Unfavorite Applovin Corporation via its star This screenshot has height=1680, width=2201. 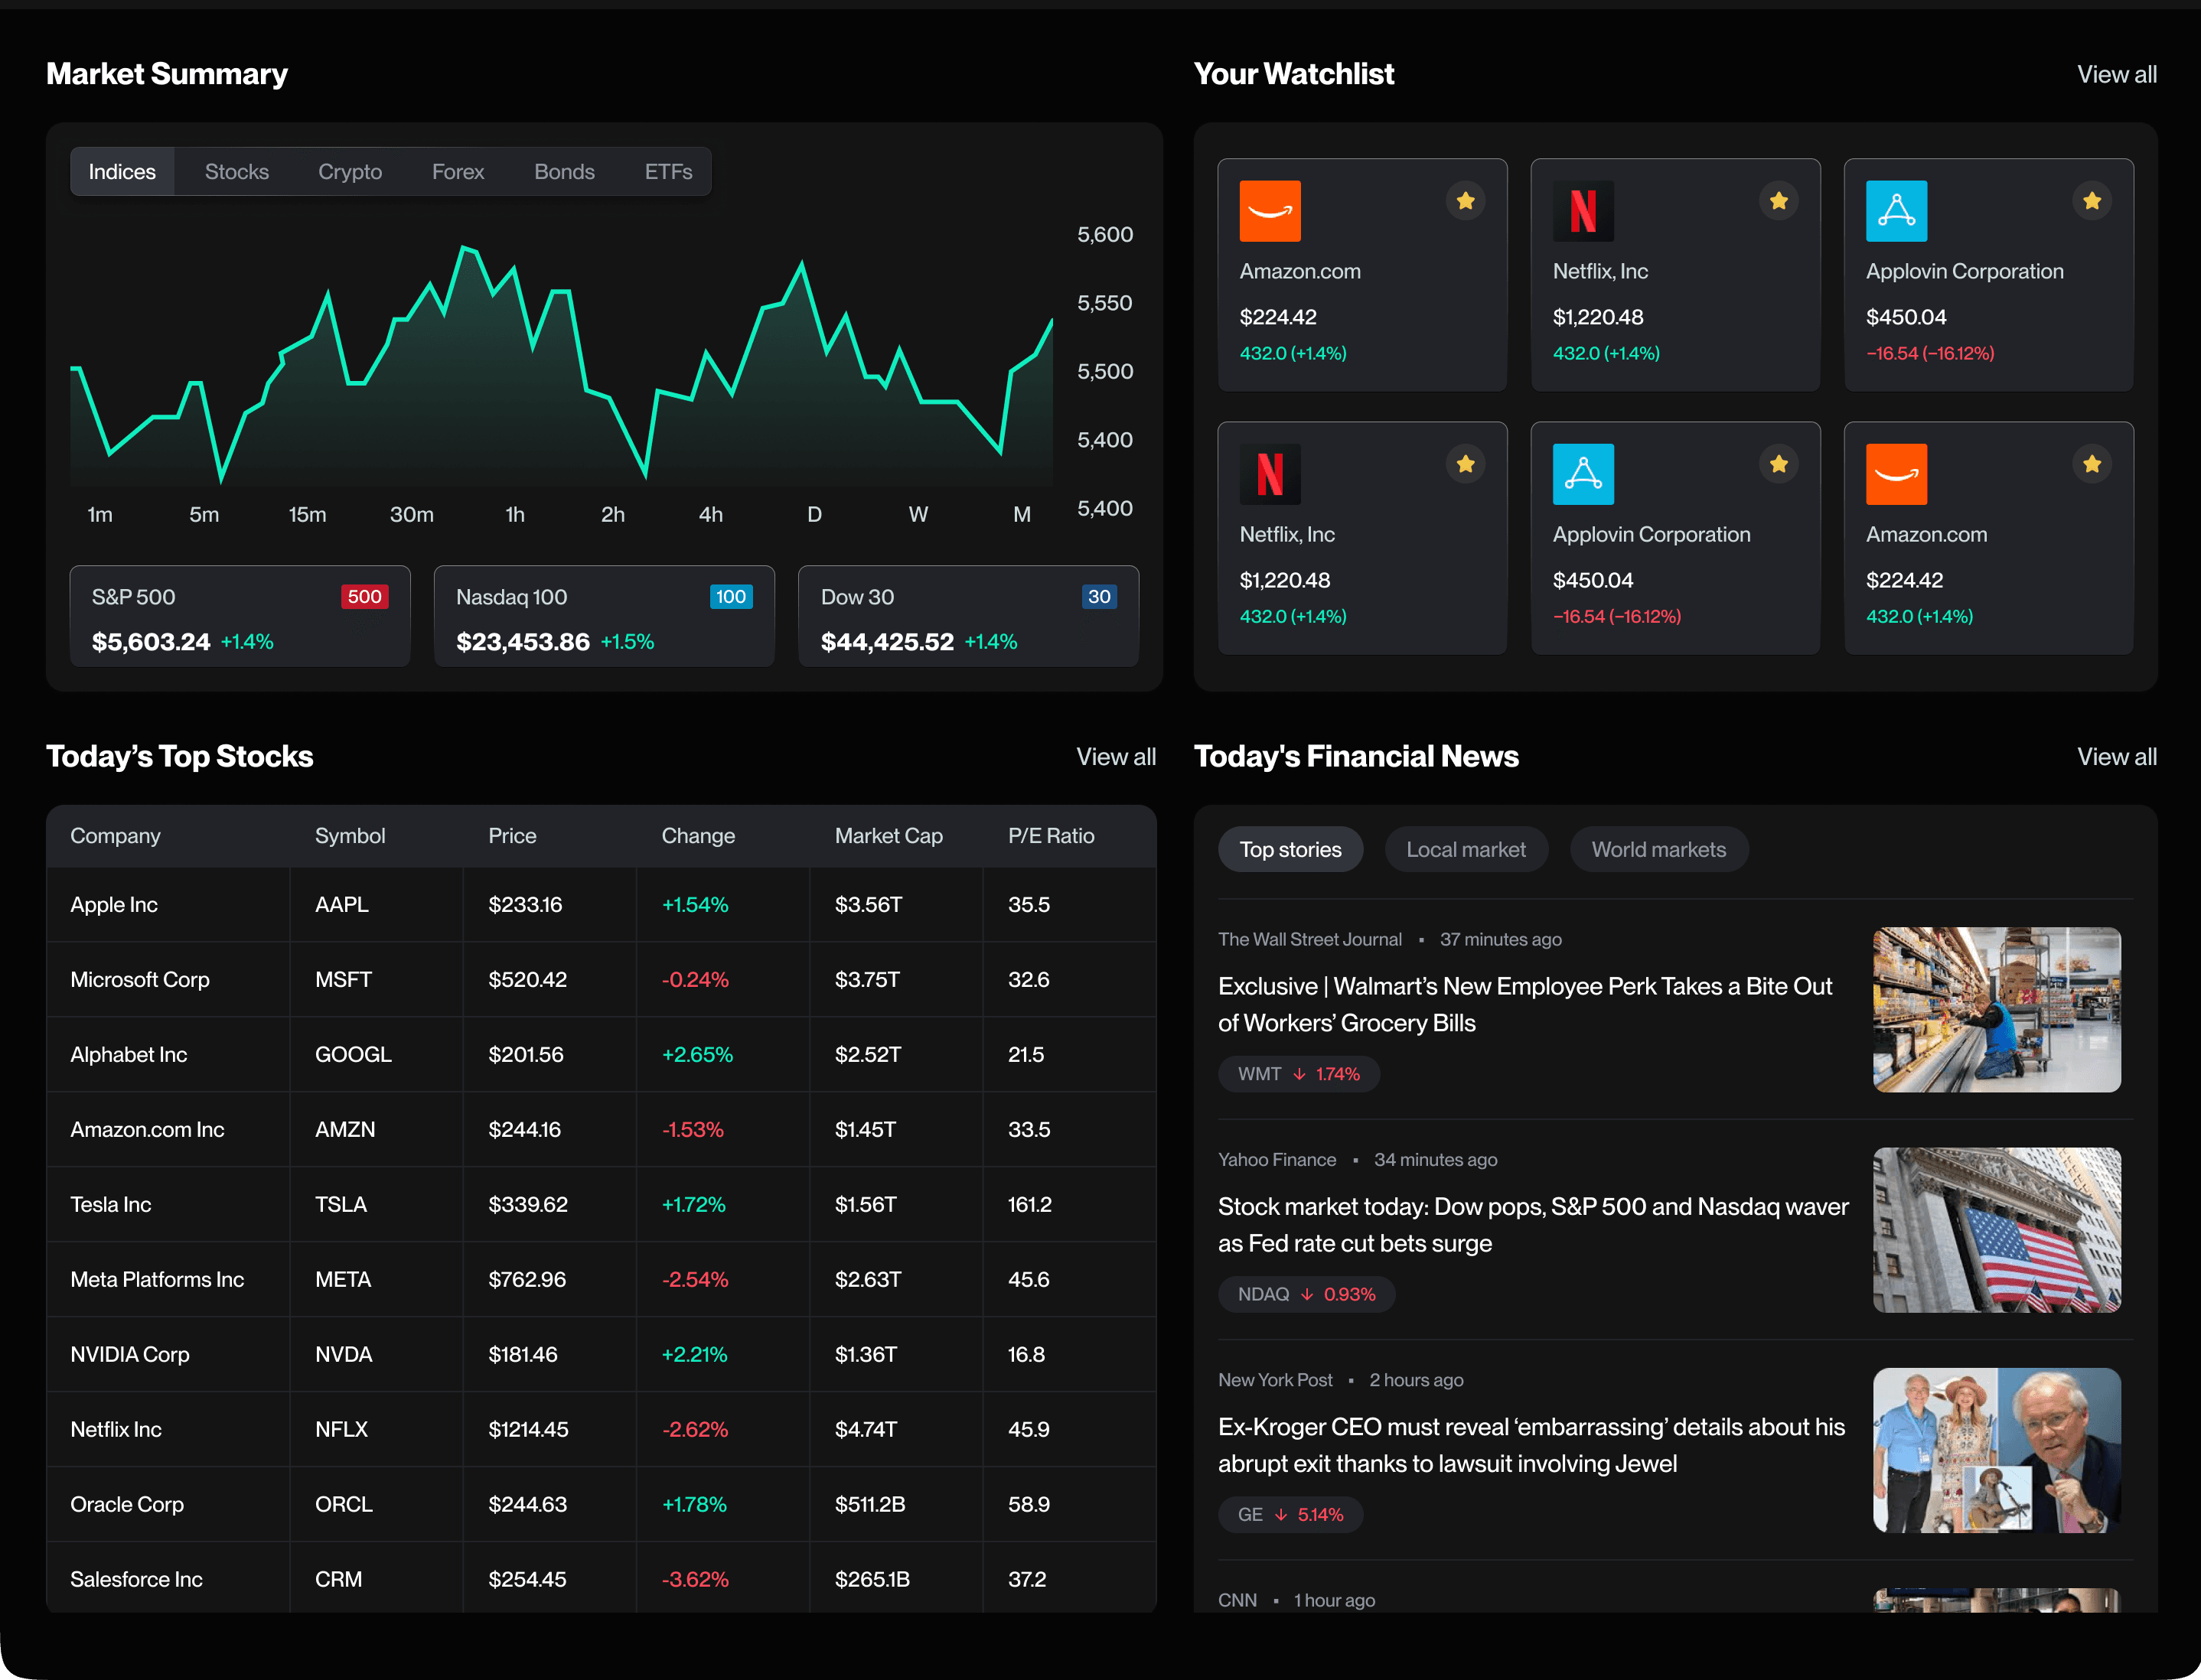point(2092,201)
